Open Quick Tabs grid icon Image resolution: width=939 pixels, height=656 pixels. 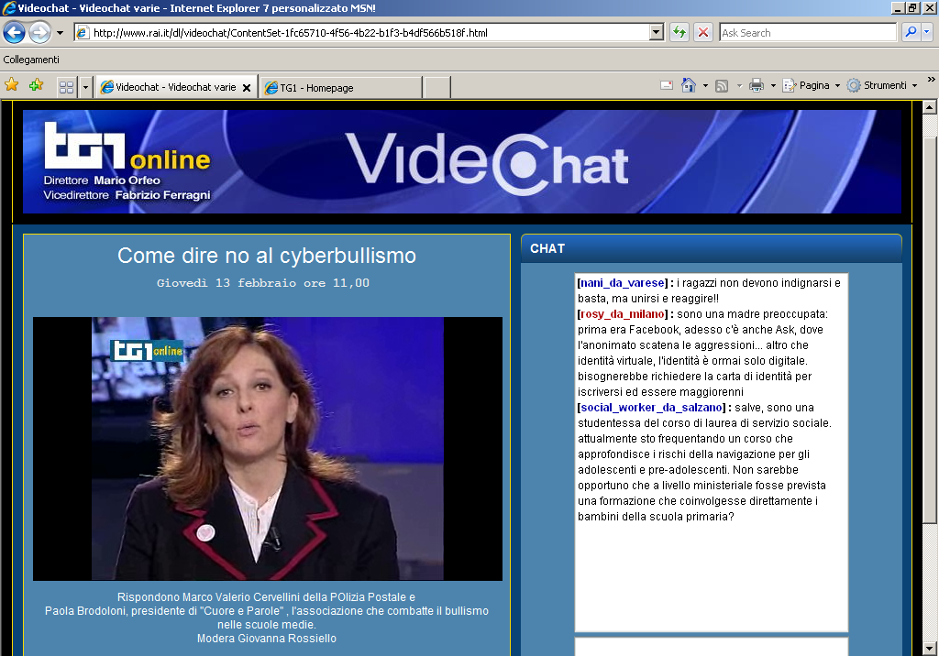(x=66, y=87)
